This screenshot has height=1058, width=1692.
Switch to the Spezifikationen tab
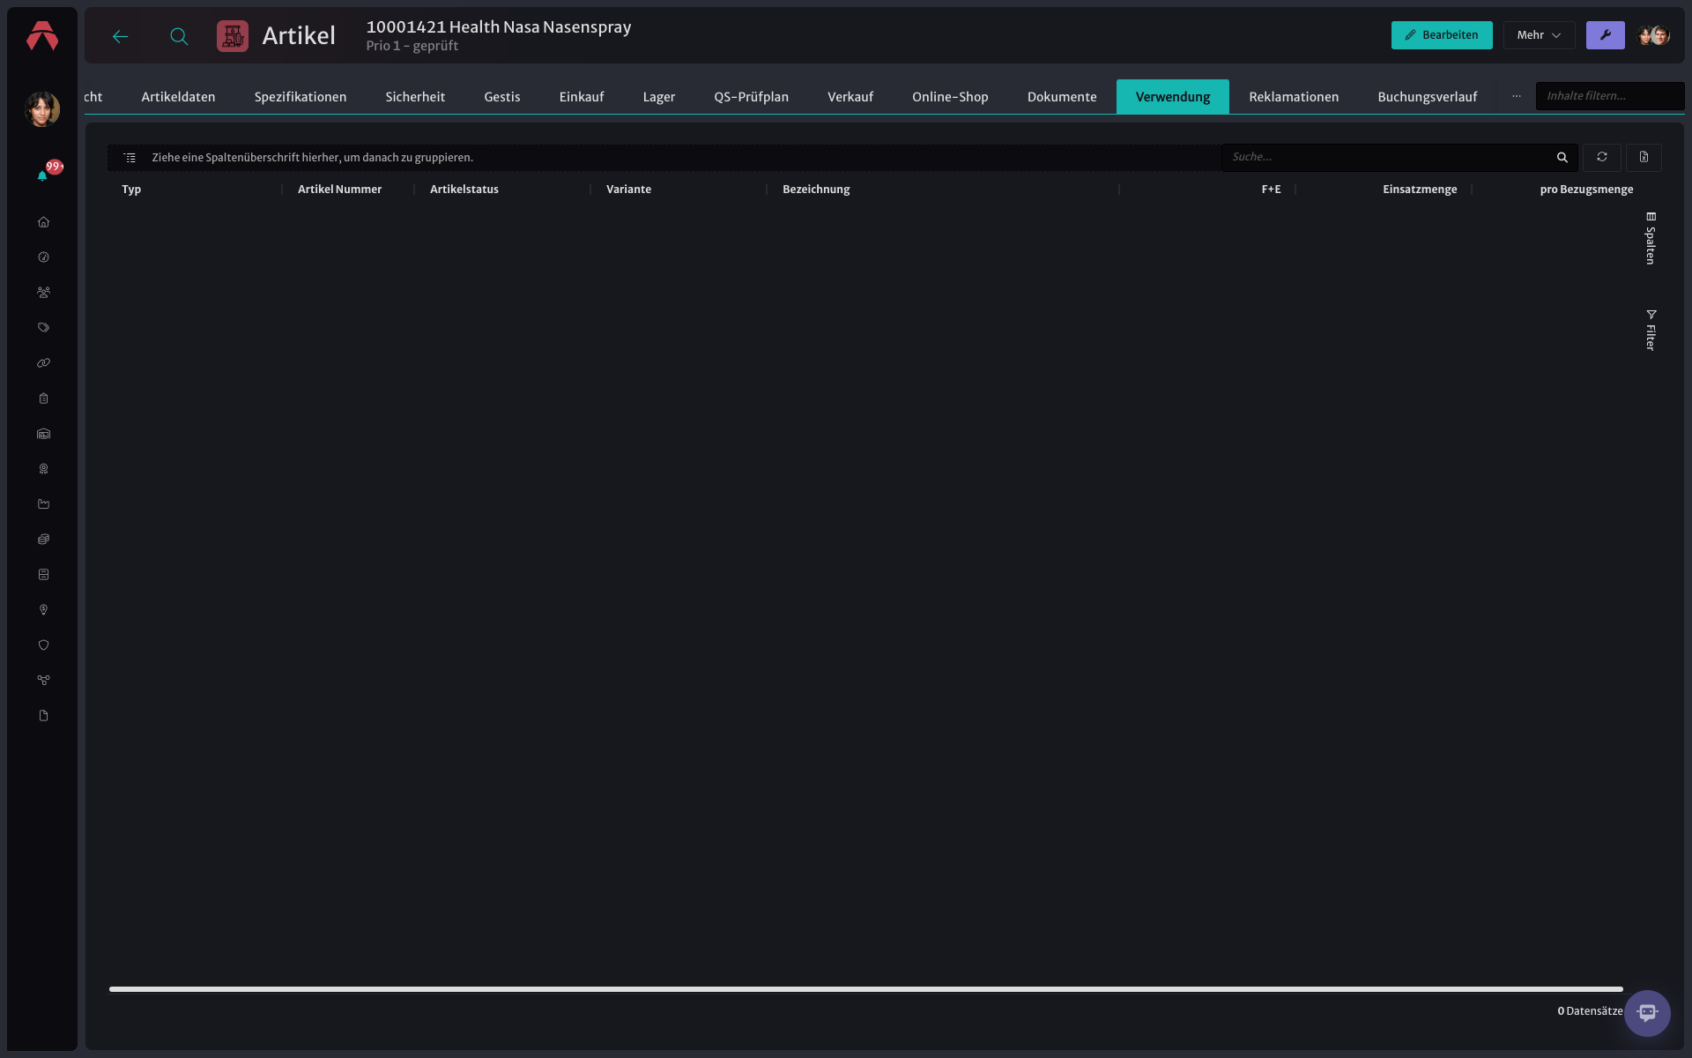click(301, 97)
